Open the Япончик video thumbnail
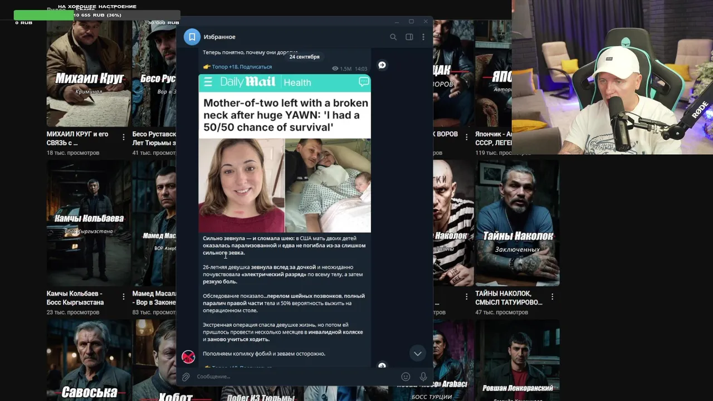 [x=494, y=74]
